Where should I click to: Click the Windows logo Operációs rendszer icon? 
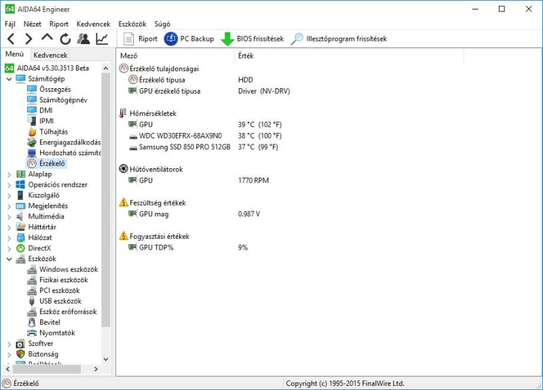[20, 184]
